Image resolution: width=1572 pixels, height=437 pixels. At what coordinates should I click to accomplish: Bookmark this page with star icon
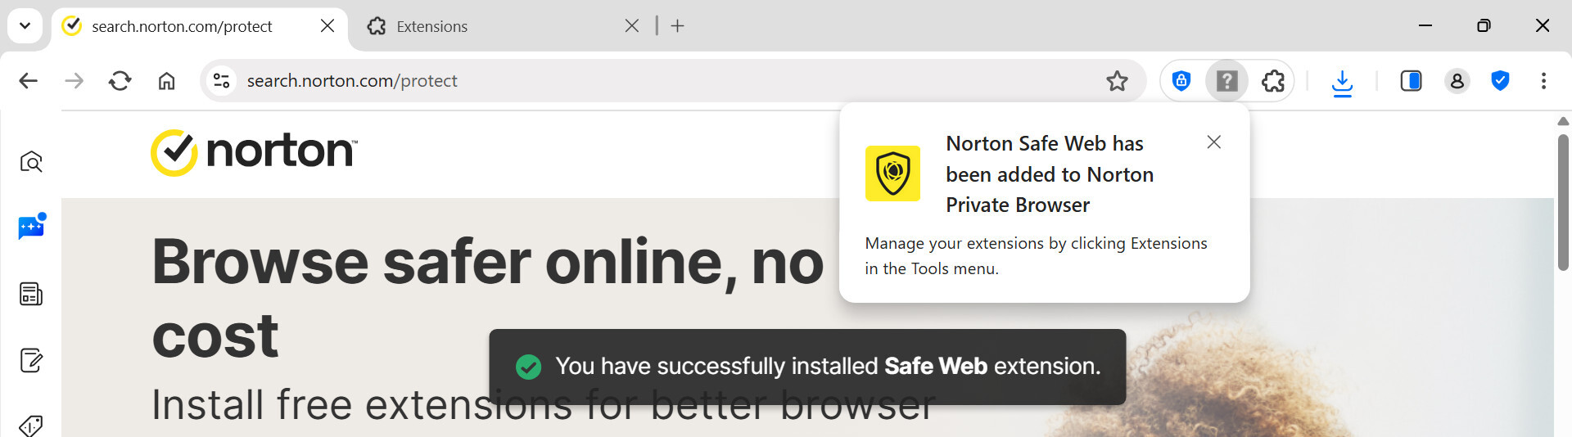click(1118, 81)
